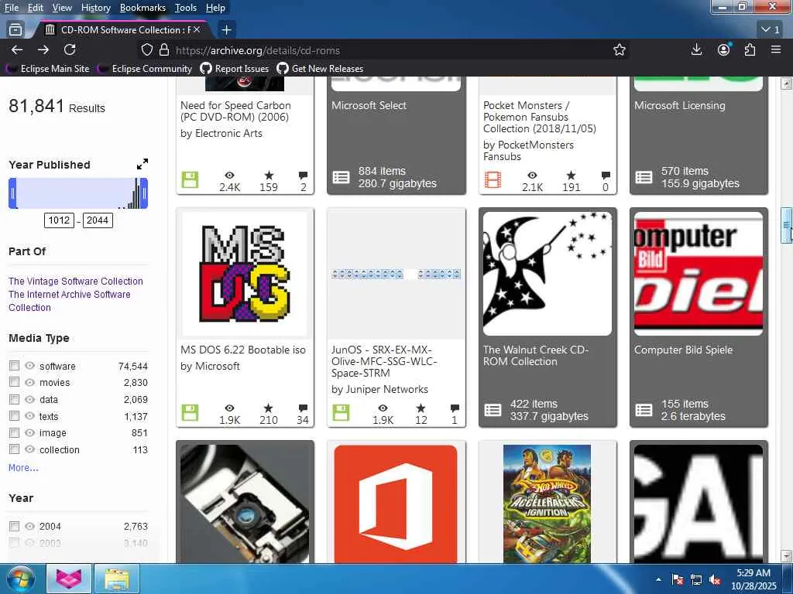Open a new tab
The image size is (793, 594).
(227, 30)
